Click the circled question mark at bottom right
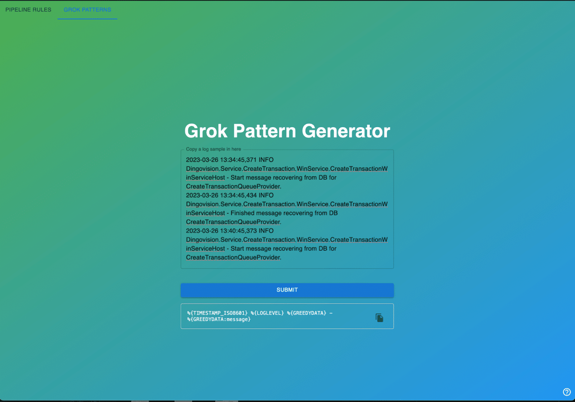 pyautogui.click(x=566, y=392)
